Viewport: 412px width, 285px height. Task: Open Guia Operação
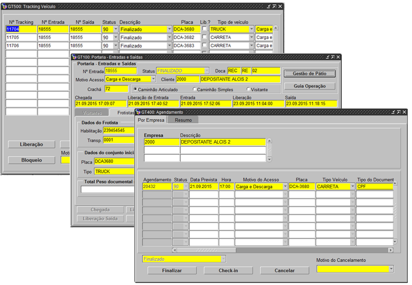[x=310, y=86]
